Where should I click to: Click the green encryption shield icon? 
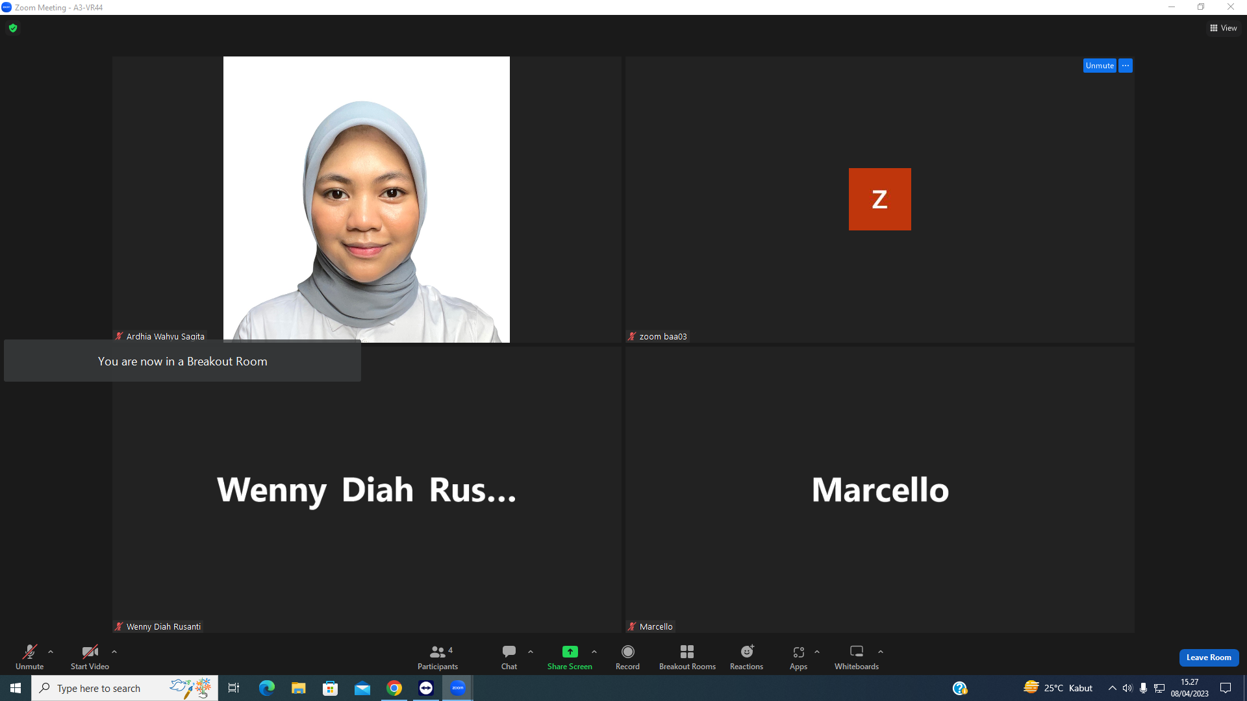(x=13, y=28)
